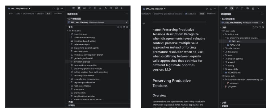The width and height of the screenshot is (270, 112).
Task: Click the explorer scrollbar in left window
Action: [130, 48]
